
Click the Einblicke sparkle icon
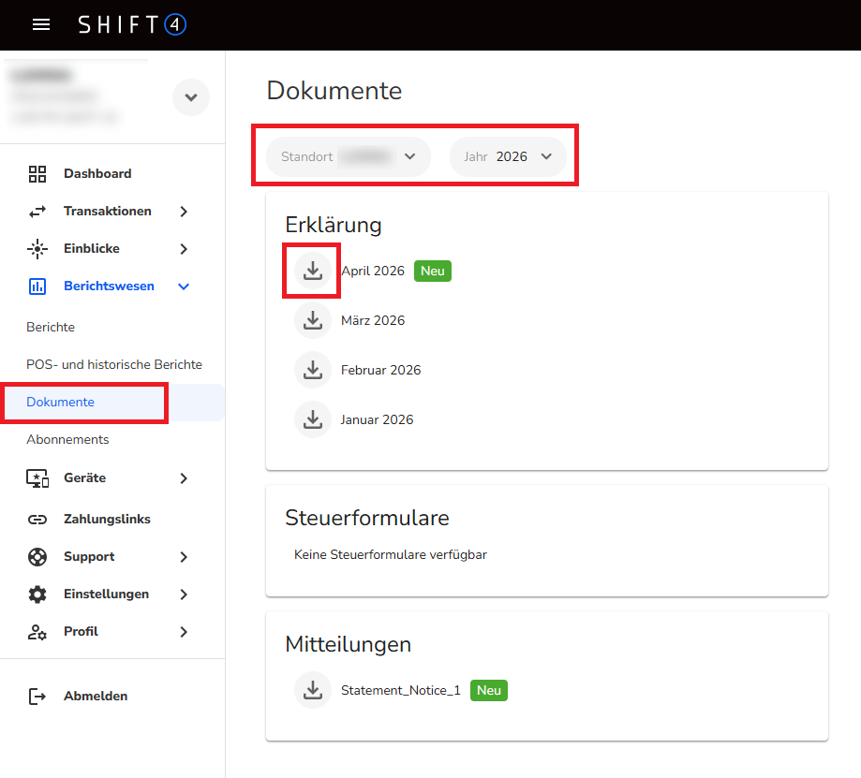tap(37, 248)
